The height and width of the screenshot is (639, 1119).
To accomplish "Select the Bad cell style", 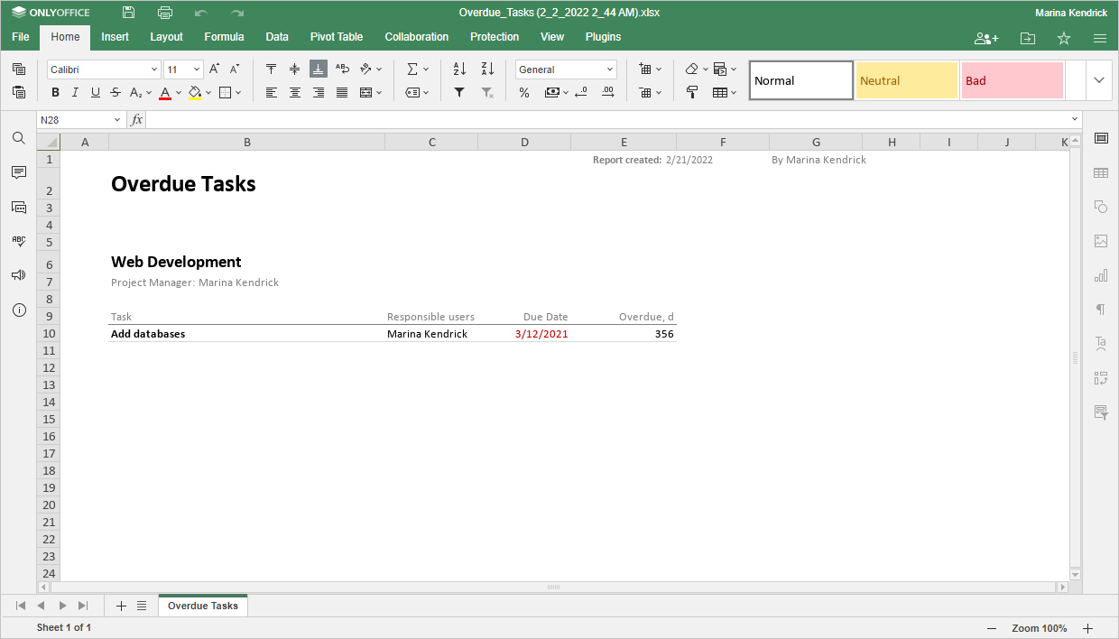I will pos(1013,80).
